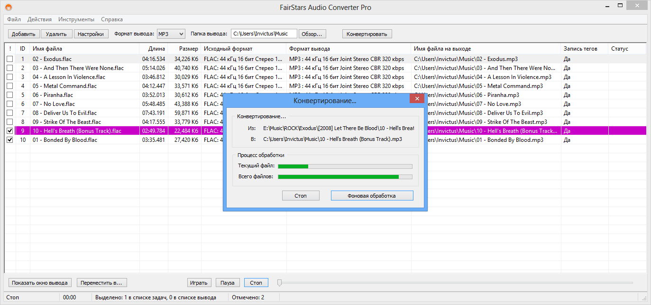Click the Статус column header
Image resolution: width=651 pixels, height=305 pixels.
[x=627, y=49]
